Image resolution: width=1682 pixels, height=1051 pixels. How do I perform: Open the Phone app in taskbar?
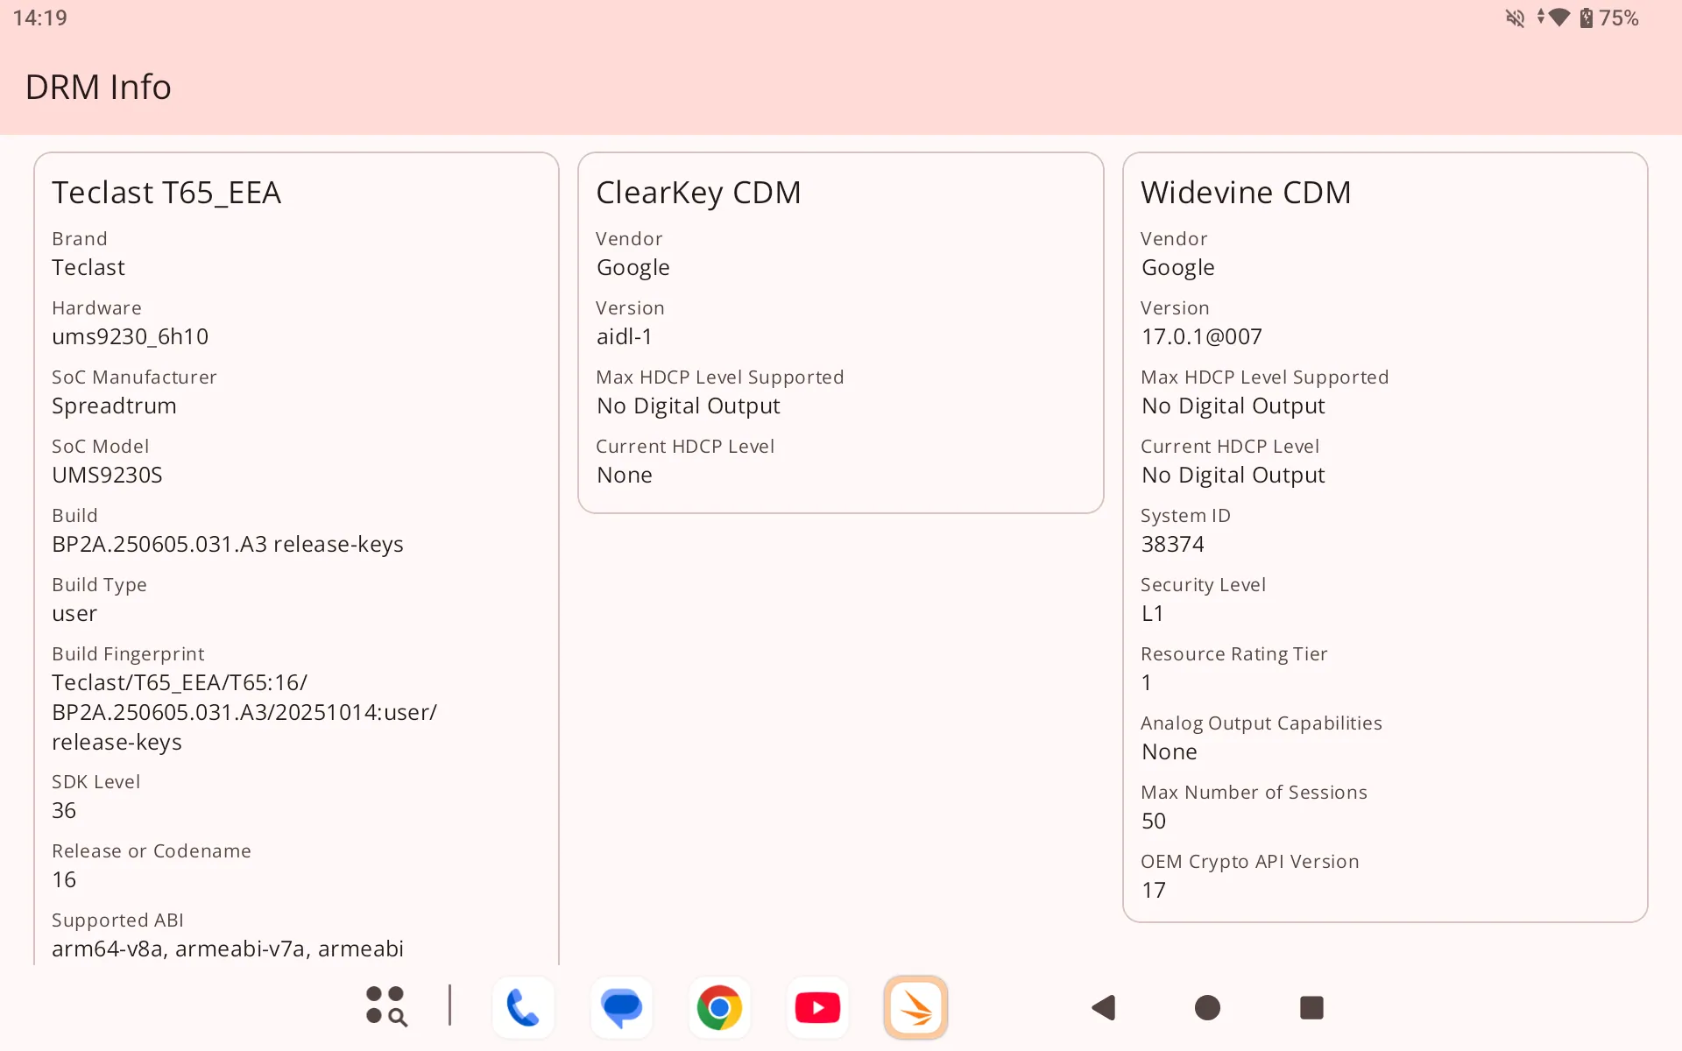[523, 1007]
